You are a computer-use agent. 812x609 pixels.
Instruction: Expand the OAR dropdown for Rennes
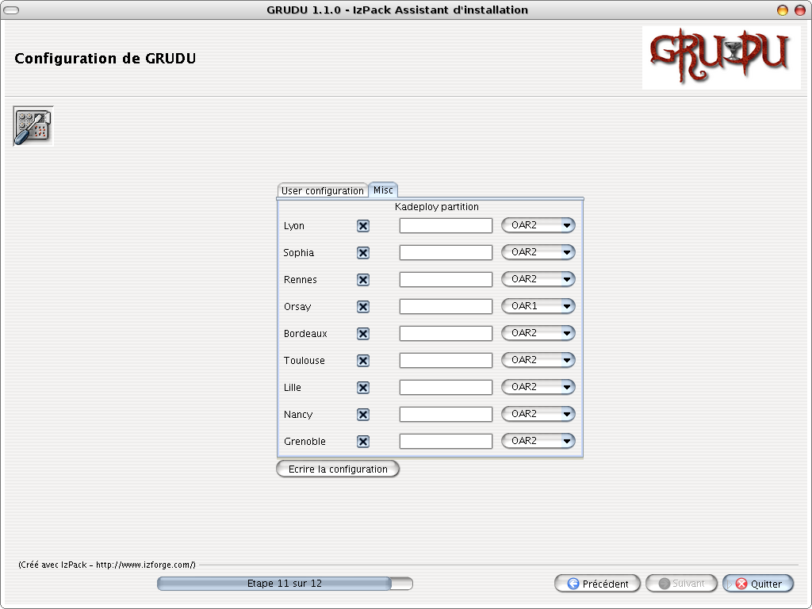(x=538, y=279)
